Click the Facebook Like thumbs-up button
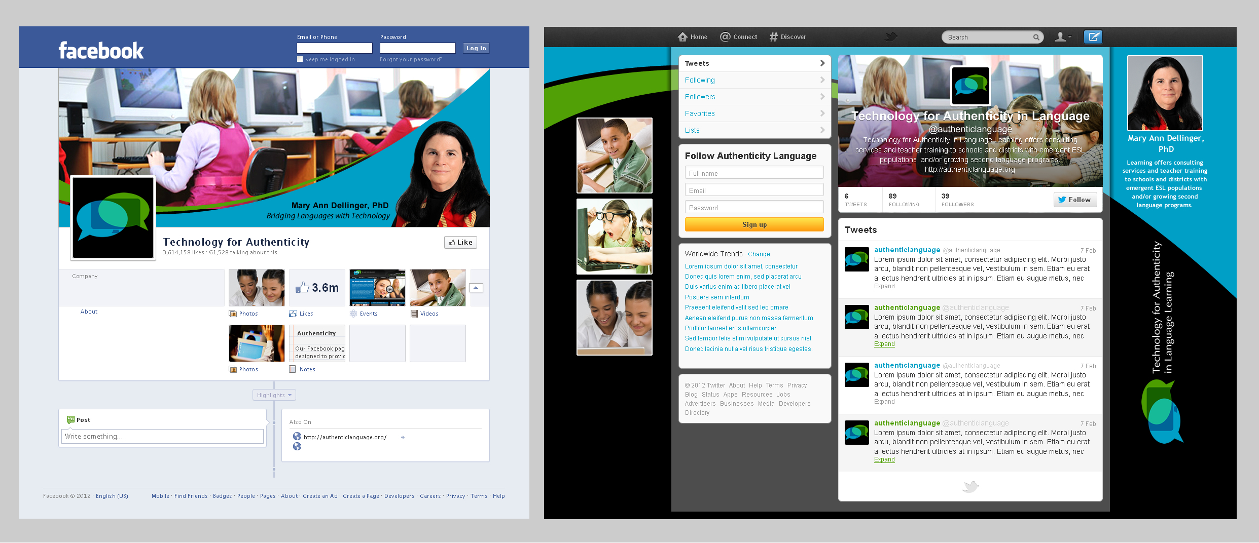 tap(460, 243)
